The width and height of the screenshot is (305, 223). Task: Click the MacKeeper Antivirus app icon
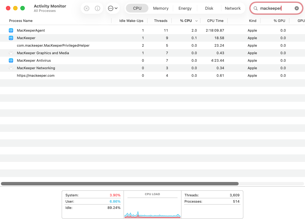(x=11, y=60)
